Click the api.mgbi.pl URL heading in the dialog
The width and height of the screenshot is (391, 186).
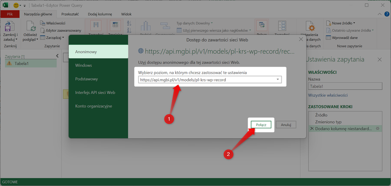point(219,51)
